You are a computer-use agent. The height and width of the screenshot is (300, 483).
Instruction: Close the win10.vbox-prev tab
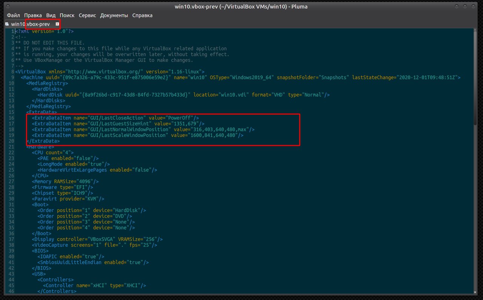coord(57,24)
